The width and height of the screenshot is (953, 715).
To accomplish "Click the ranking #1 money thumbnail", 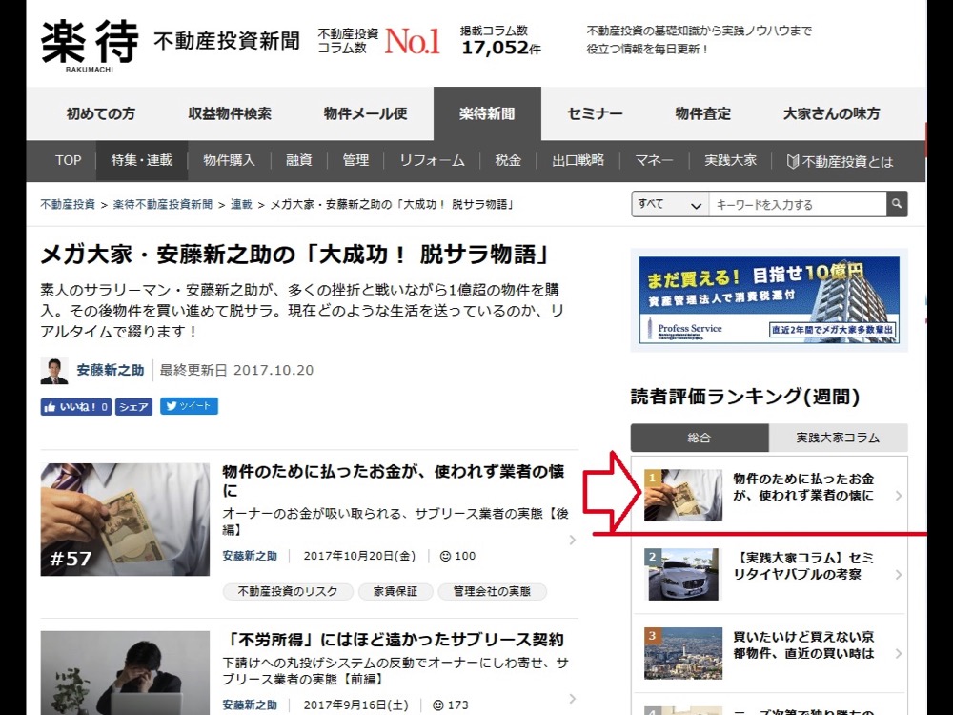I will pyautogui.click(x=683, y=496).
